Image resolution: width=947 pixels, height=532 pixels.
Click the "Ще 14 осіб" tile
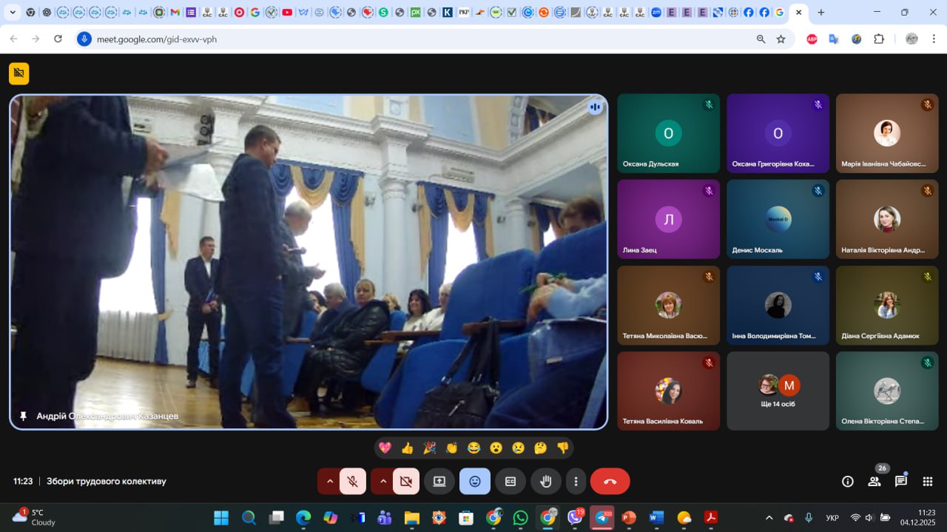[x=778, y=391]
